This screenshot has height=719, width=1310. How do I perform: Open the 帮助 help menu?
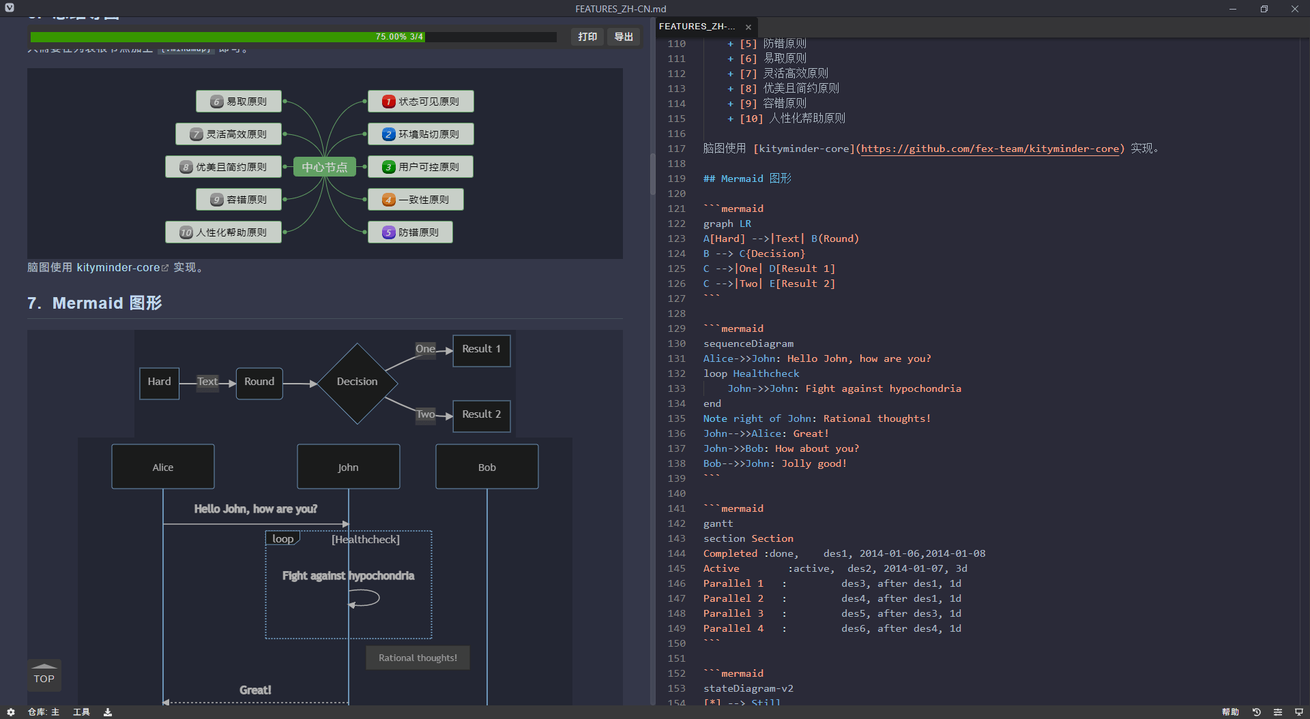click(1231, 712)
